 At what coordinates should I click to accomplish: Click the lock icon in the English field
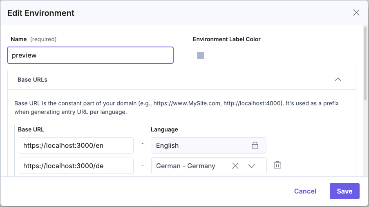tap(255, 145)
